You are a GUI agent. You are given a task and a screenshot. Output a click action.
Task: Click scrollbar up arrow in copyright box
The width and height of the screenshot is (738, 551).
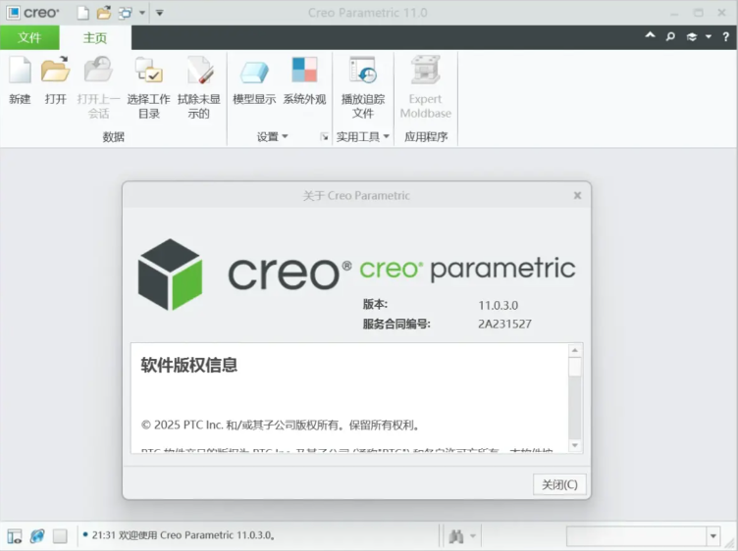(575, 350)
